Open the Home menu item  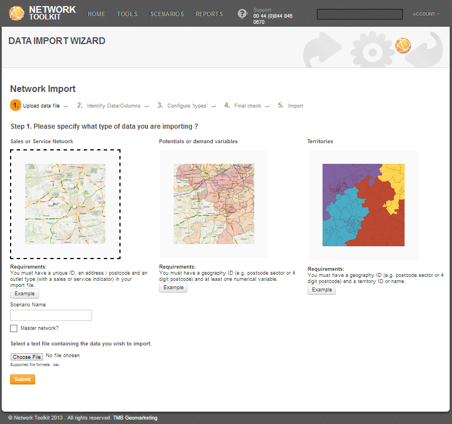tap(97, 14)
